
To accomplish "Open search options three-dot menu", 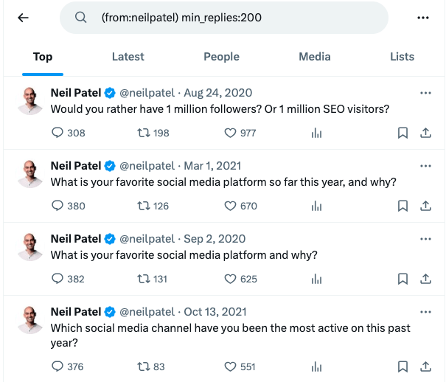I will pyautogui.click(x=423, y=18).
